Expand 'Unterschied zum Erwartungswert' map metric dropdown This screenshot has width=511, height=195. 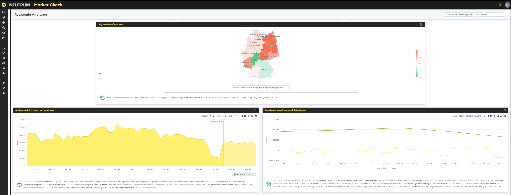pos(260,88)
